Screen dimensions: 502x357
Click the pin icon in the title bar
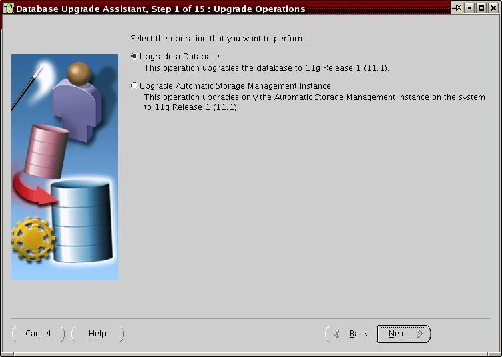point(457,8)
